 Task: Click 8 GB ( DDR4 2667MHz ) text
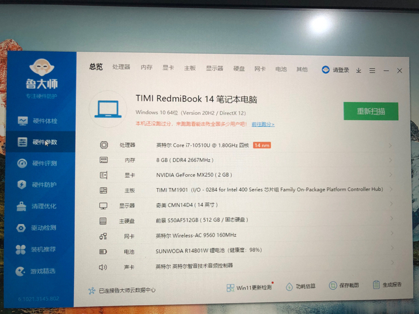tap(185, 160)
